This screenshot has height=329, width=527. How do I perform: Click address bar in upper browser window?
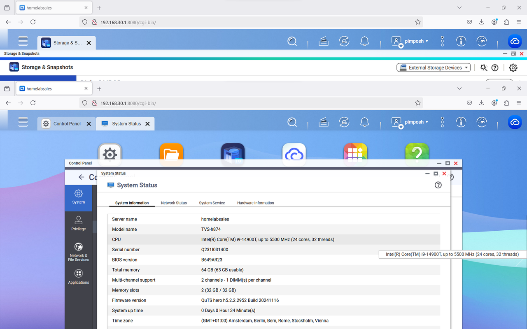tap(251, 22)
